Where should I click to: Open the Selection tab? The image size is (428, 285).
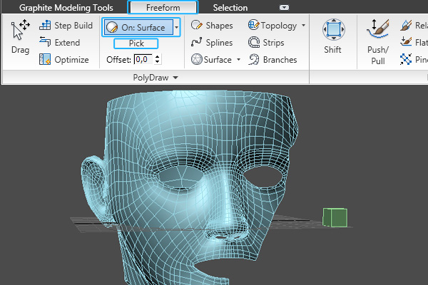click(x=230, y=8)
